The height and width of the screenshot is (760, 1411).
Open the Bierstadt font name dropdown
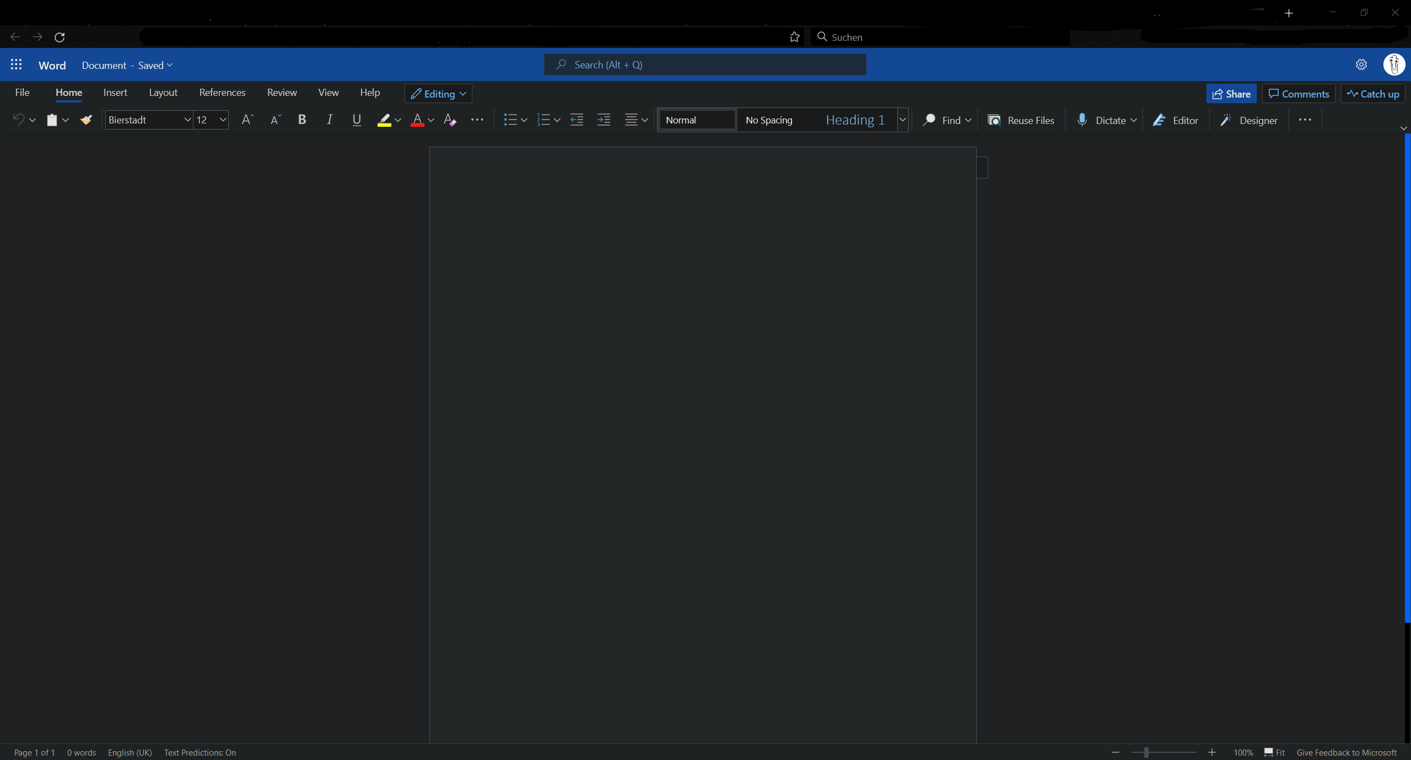point(187,120)
